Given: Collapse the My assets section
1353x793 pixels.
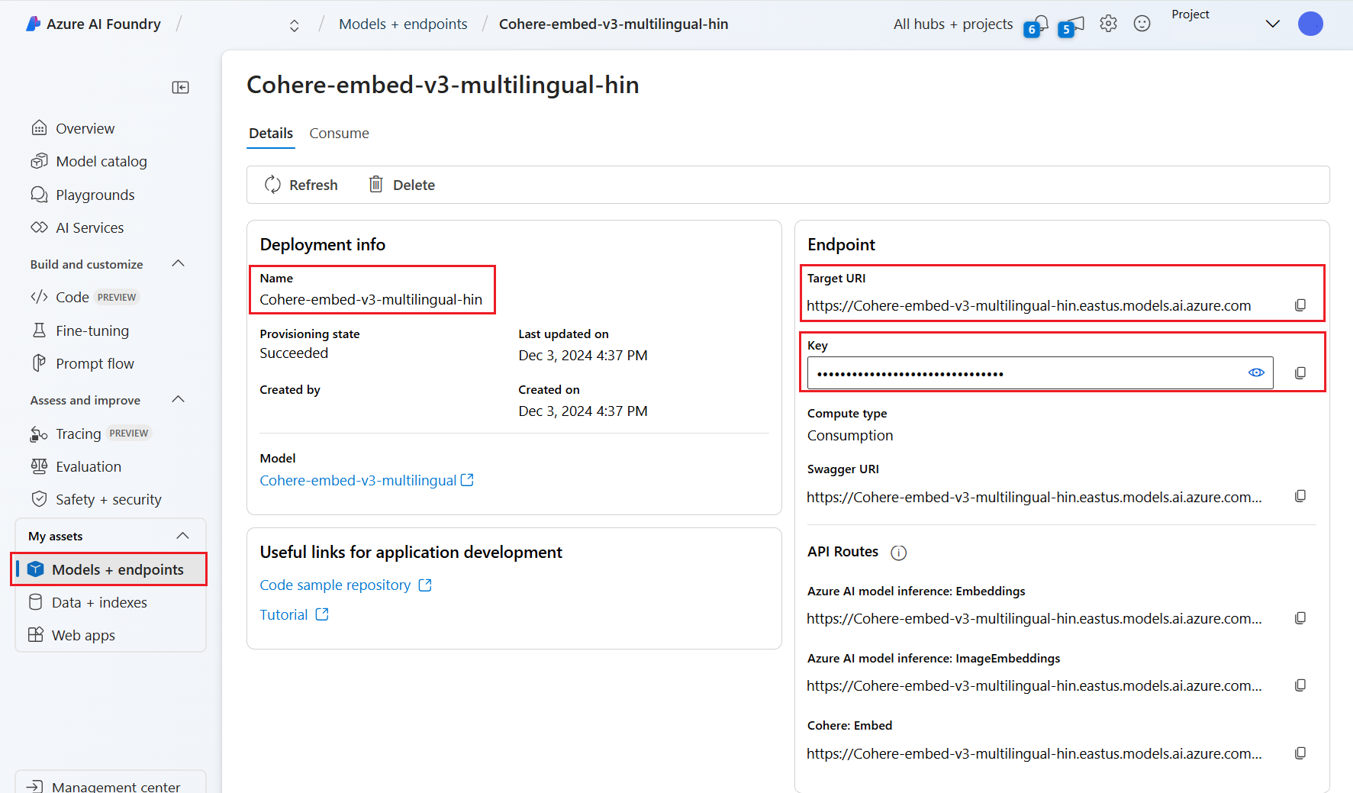Looking at the screenshot, I should tap(182, 536).
